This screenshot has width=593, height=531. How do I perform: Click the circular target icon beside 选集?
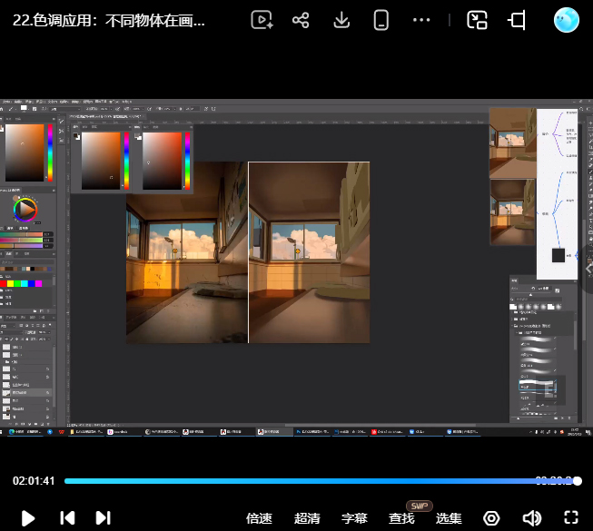click(491, 518)
